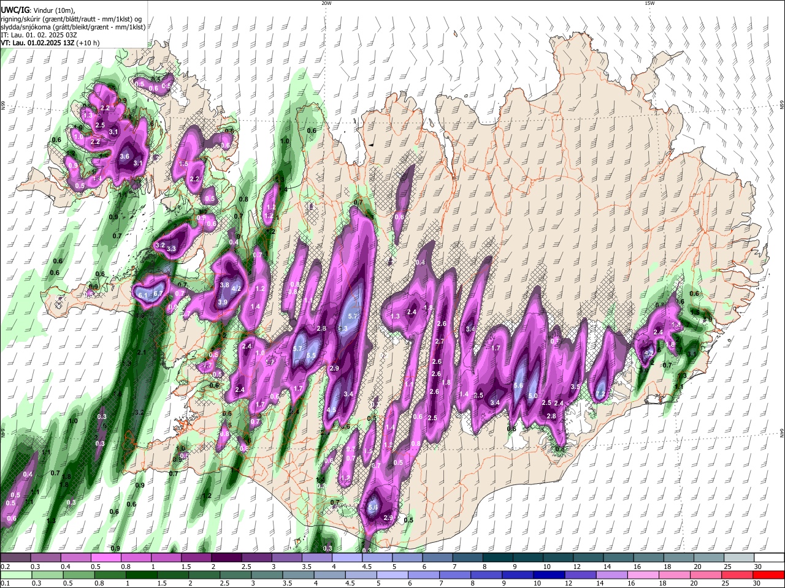
Task: Click the '0.2' label on the top legend row
Action: pos(5,567)
